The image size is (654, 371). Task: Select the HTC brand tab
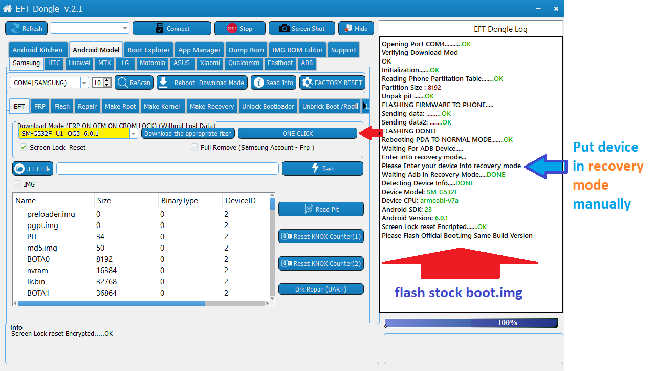pyautogui.click(x=54, y=63)
